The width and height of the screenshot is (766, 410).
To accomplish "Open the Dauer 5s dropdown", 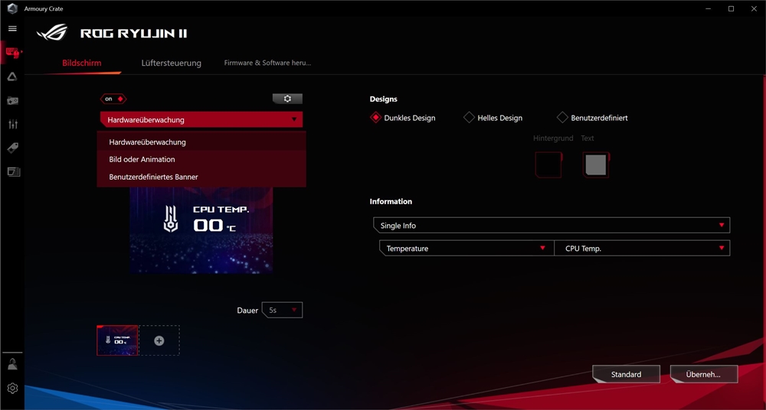I will coord(282,311).
